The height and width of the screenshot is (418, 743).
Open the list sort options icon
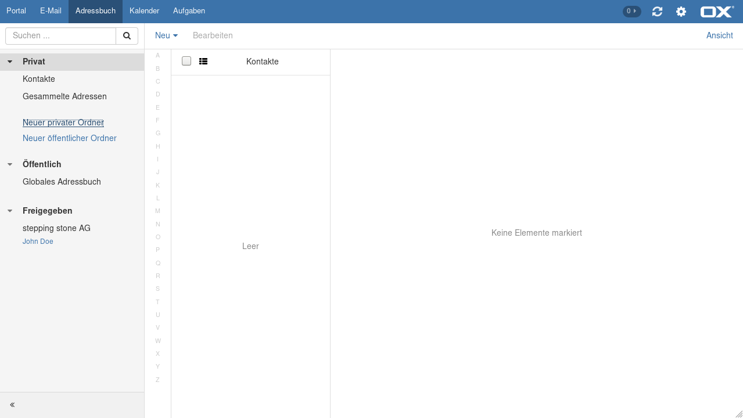click(x=203, y=62)
